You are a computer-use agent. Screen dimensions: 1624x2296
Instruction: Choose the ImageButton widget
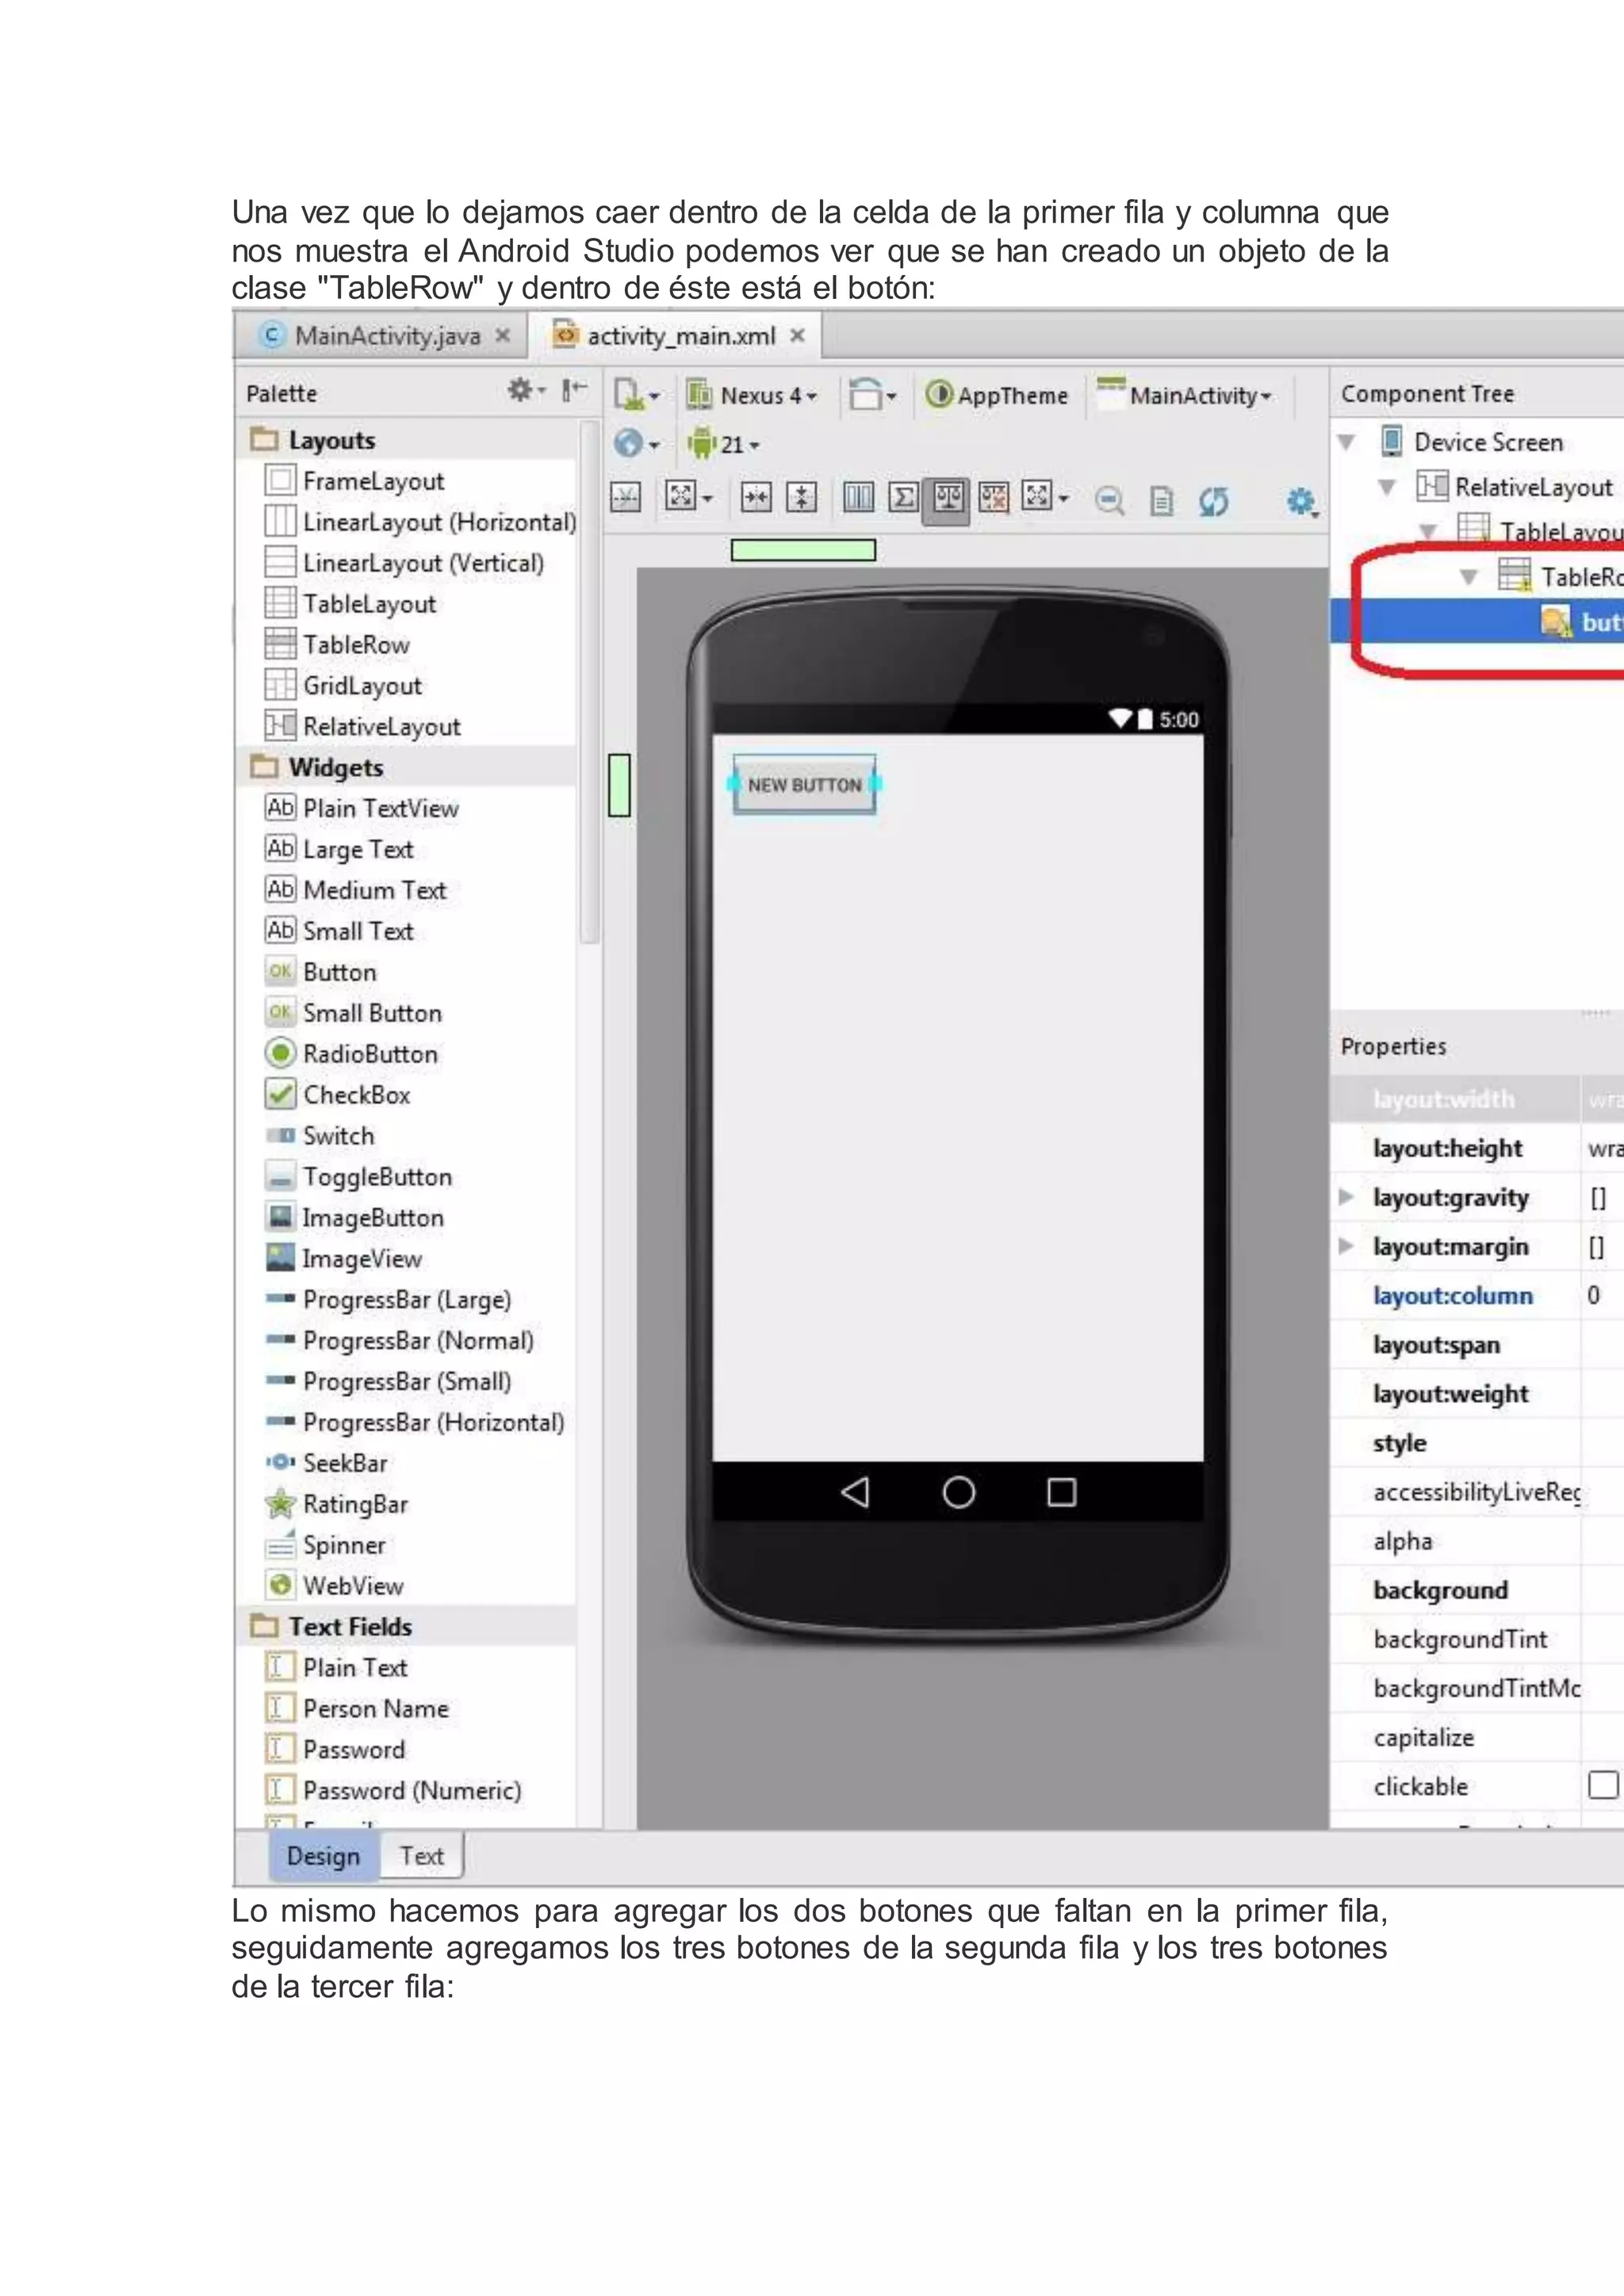[354, 1218]
